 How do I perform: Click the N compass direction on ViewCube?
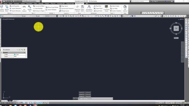[x=176, y=23]
